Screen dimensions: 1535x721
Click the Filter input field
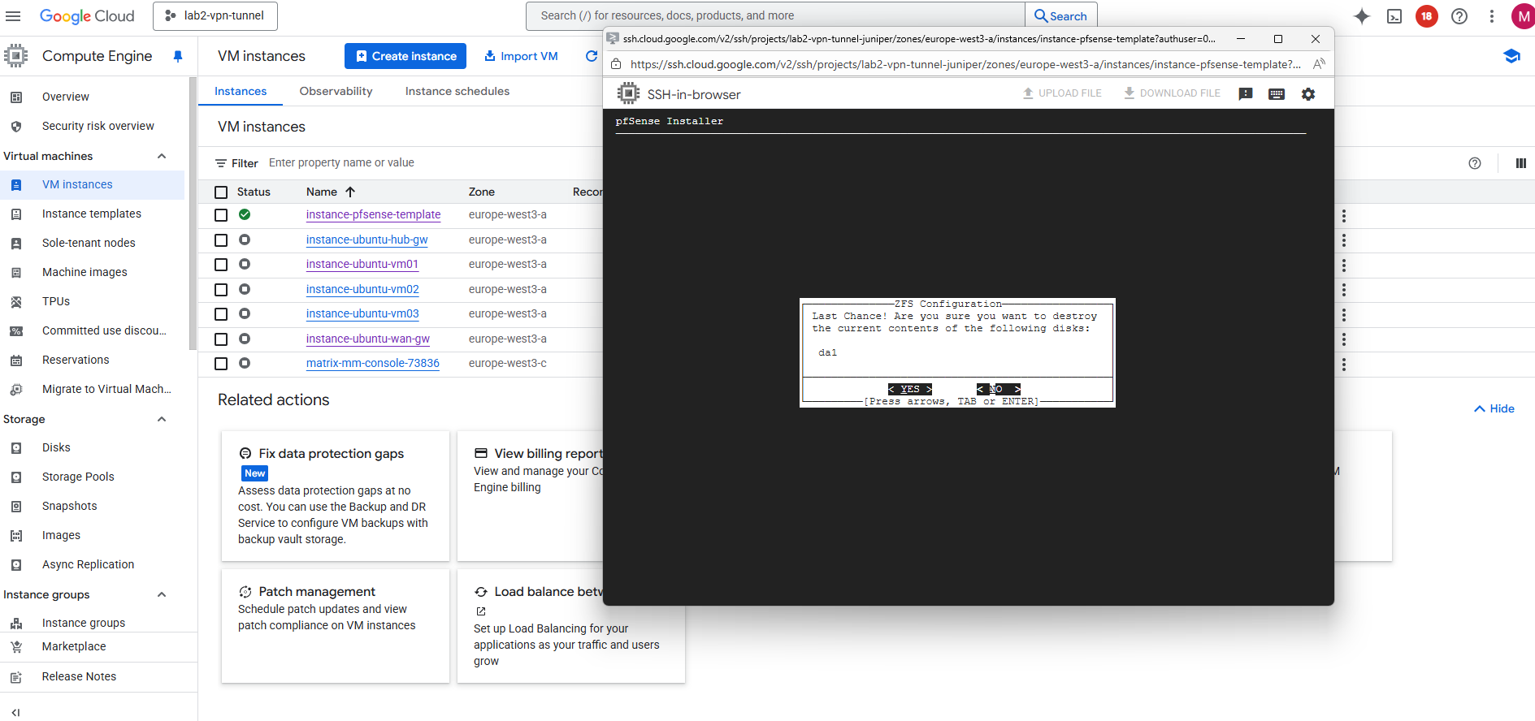(x=406, y=163)
